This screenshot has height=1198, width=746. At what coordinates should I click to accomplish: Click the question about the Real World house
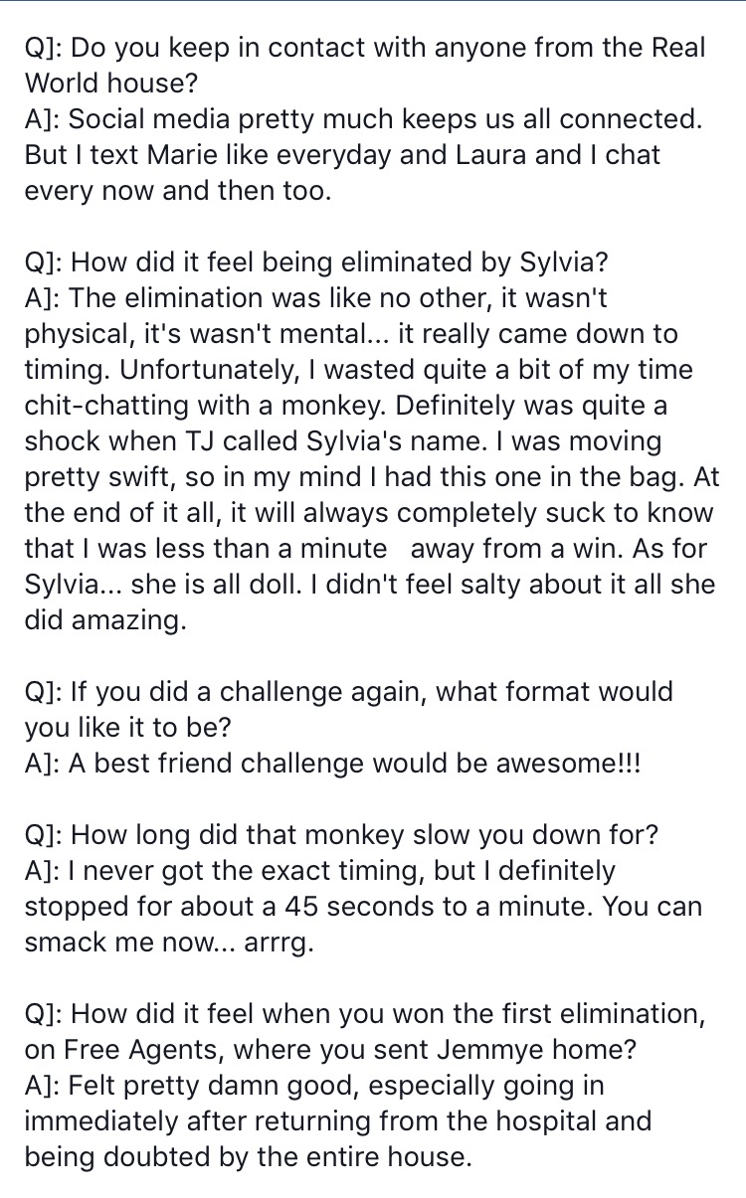pos(365,64)
